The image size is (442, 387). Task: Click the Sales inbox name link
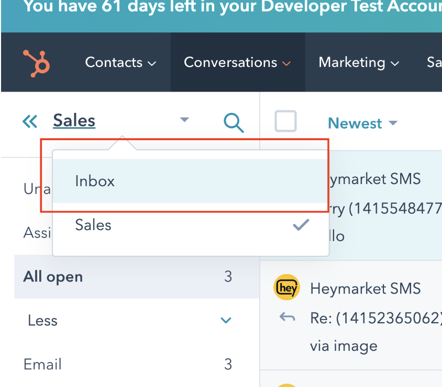tap(74, 120)
